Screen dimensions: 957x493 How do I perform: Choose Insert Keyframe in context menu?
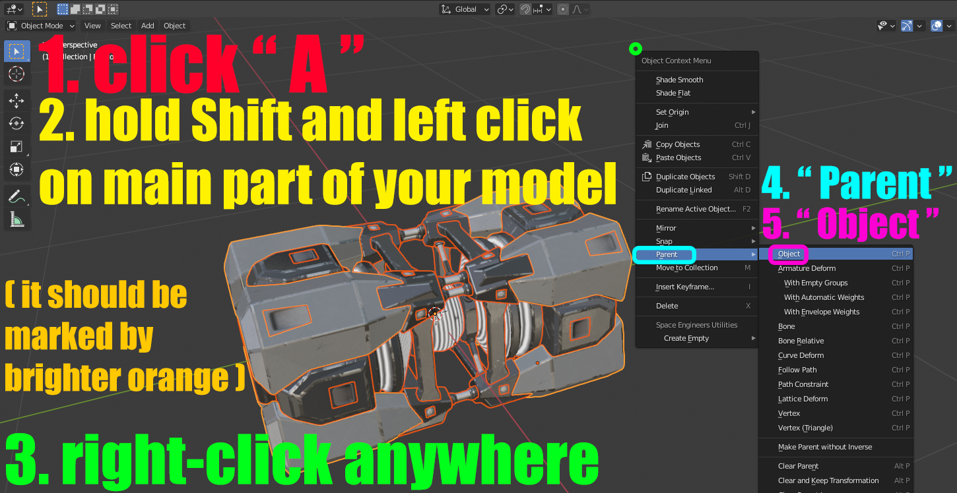[697, 287]
